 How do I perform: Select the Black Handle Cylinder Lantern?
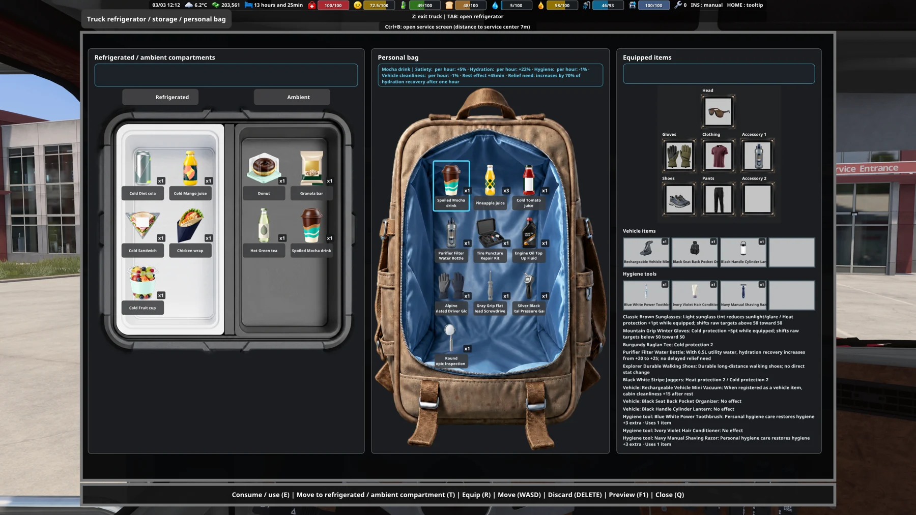[x=743, y=252]
